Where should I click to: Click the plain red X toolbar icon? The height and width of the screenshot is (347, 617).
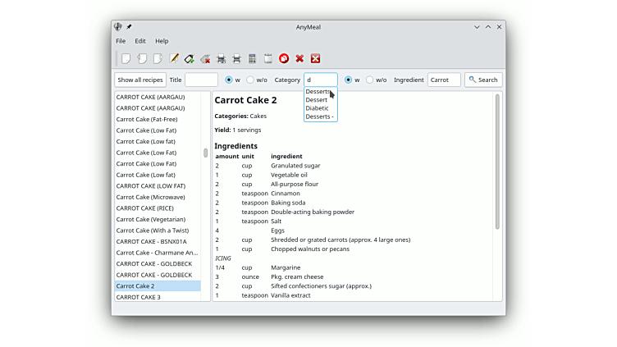click(299, 58)
